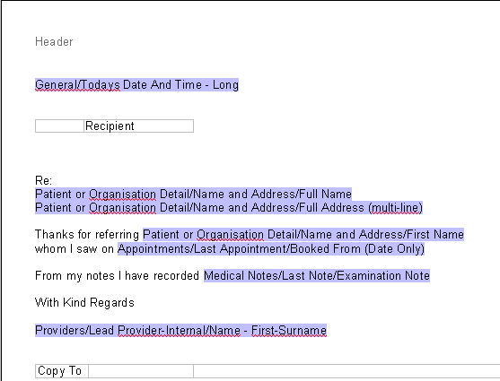Click the Copy To table cell
This screenshot has height=381, width=500.
pos(62,371)
